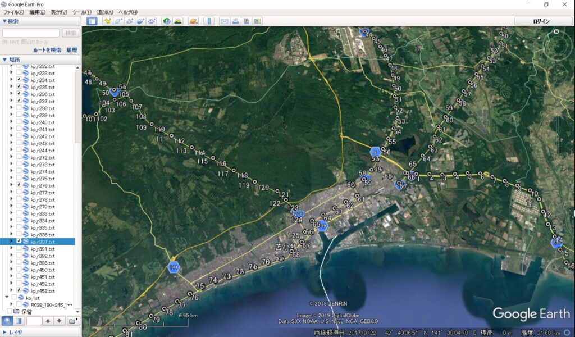Select the ruler measurement tool
The image size is (575, 337).
[209, 21]
